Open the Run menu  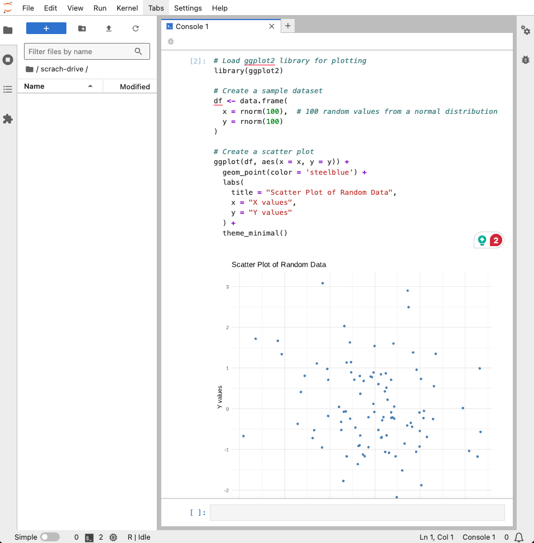click(x=100, y=8)
